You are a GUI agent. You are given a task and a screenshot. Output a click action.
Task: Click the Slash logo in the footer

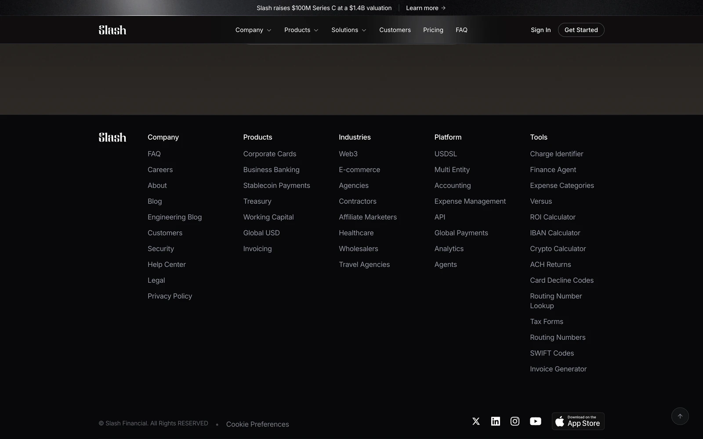click(x=112, y=137)
